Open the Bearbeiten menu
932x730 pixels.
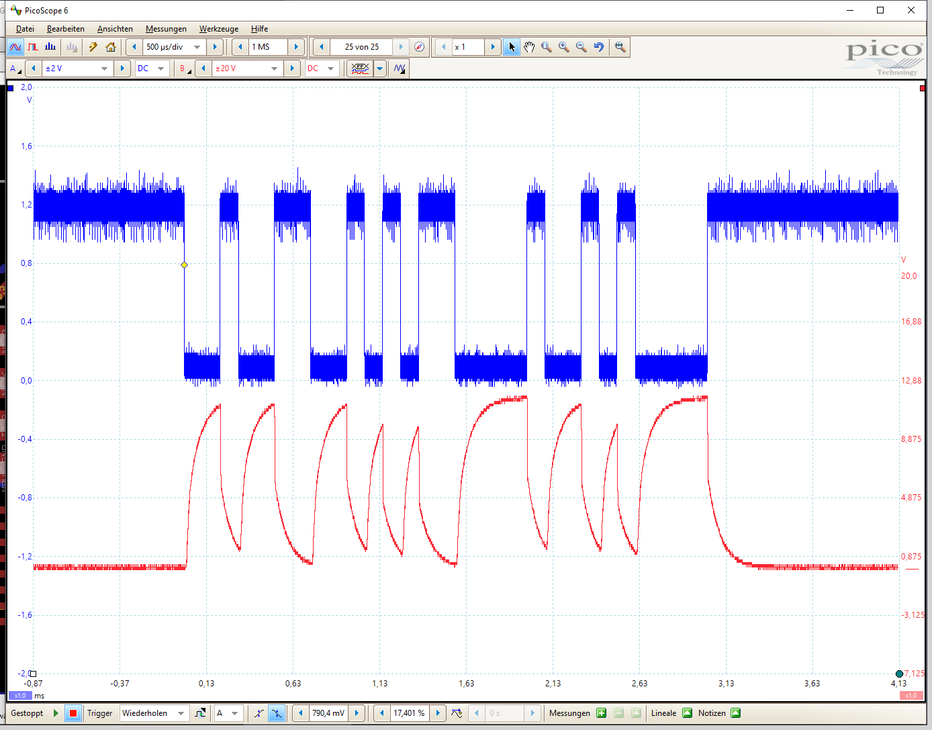tap(66, 29)
